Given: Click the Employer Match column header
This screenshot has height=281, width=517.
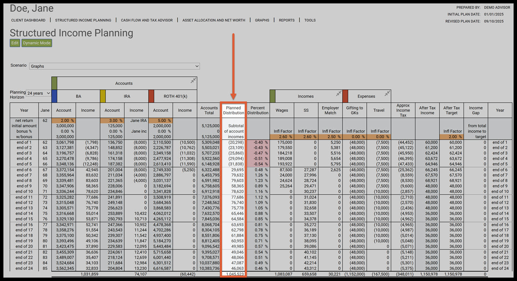Looking at the screenshot, I should 330,110.
